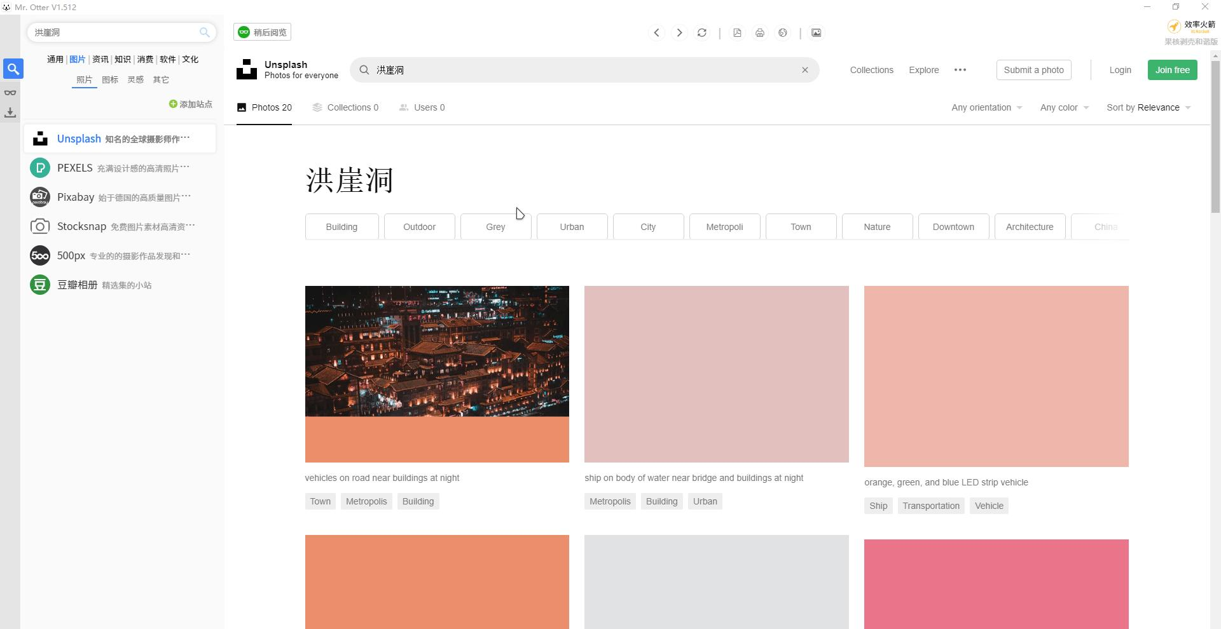Image resolution: width=1221 pixels, height=629 pixels.
Task: Select the Stocksnap site entry
Action: pyautogui.click(x=120, y=226)
